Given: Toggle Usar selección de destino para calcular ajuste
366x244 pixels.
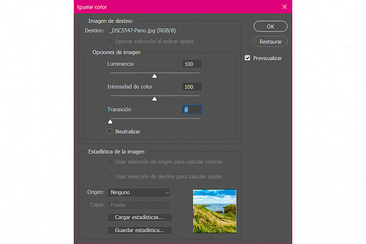Looking at the screenshot, I should [110, 176].
